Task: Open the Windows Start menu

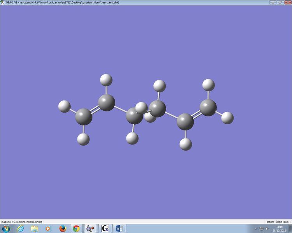Action: [x=6, y=228]
